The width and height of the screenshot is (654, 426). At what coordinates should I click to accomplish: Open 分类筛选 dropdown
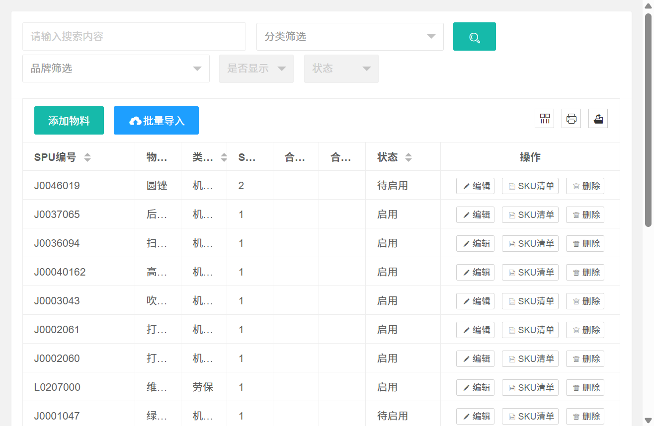click(x=350, y=37)
